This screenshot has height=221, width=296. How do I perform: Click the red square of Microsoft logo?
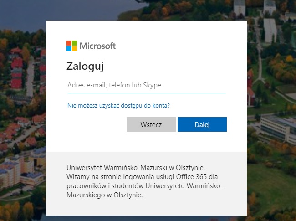69,43
